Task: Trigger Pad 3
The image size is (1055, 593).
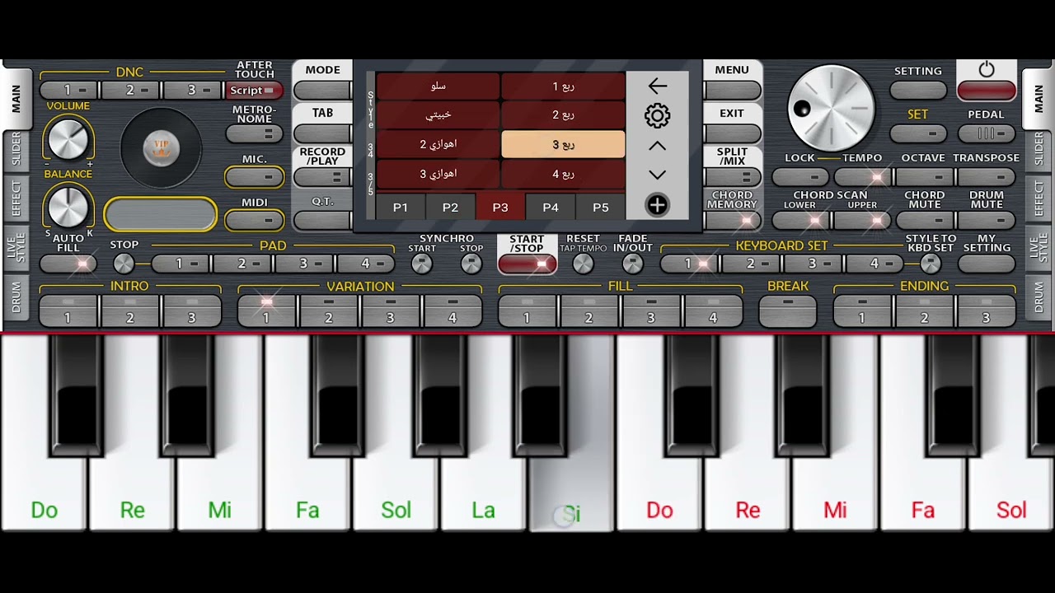Action: 305,264
